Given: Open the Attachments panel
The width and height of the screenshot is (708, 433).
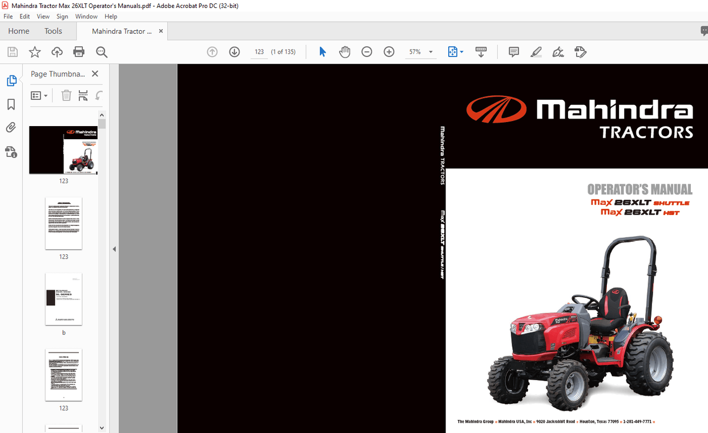Looking at the screenshot, I should point(11,127).
